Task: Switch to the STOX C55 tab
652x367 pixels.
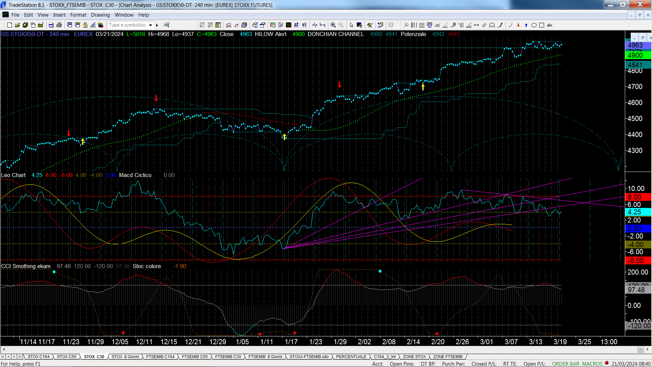Action: click(67, 357)
